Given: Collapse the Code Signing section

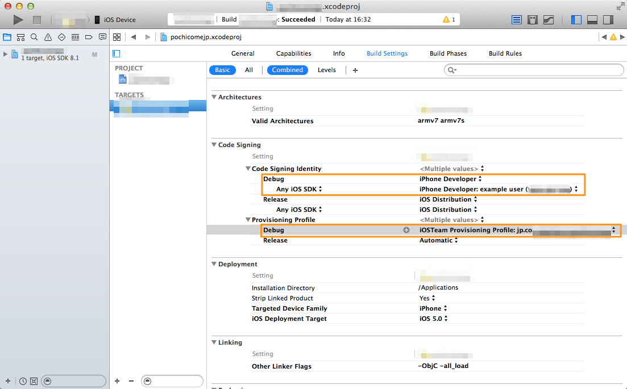Looking at the screenshot, I should [214, 145].
